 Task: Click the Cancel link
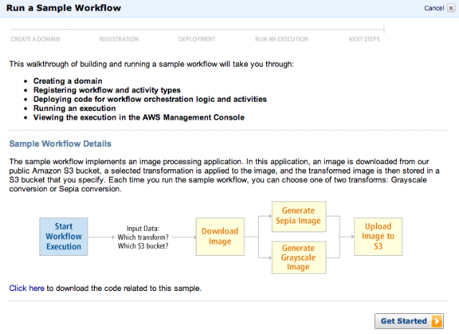click(434, 8)
